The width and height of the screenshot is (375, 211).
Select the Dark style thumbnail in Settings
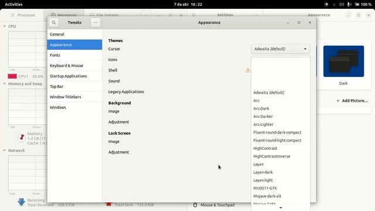coord(343,61)
